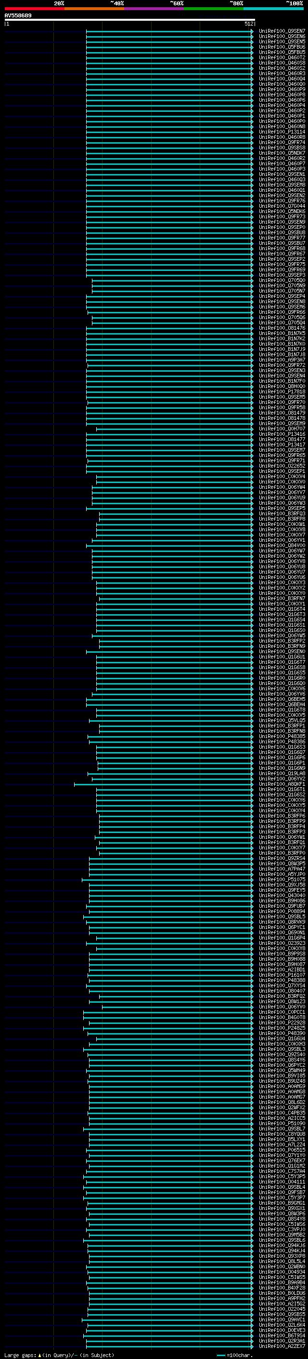The height and width of the screenshot is (1359, 308).
Task: Click the white query sequence ruler bar
Action: [129, 19]
